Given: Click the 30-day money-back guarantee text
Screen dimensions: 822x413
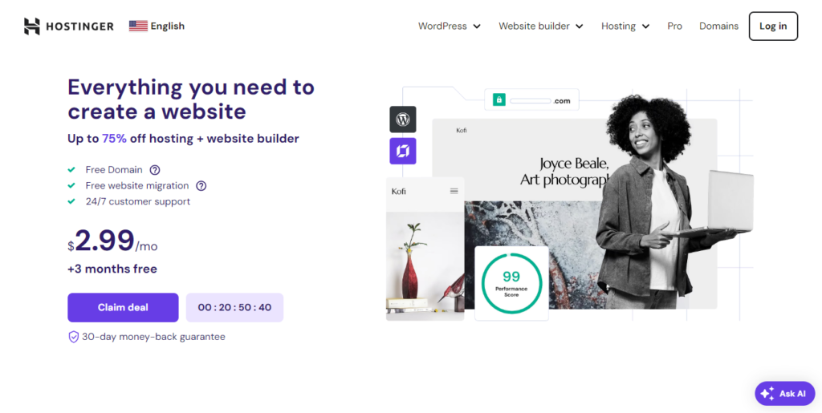Looking at the screenshot, I should [153, 337].
